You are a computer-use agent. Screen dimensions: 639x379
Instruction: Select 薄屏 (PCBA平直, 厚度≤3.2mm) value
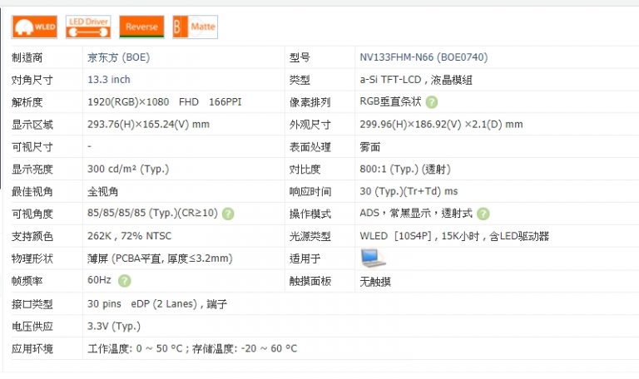pos(160,258)
